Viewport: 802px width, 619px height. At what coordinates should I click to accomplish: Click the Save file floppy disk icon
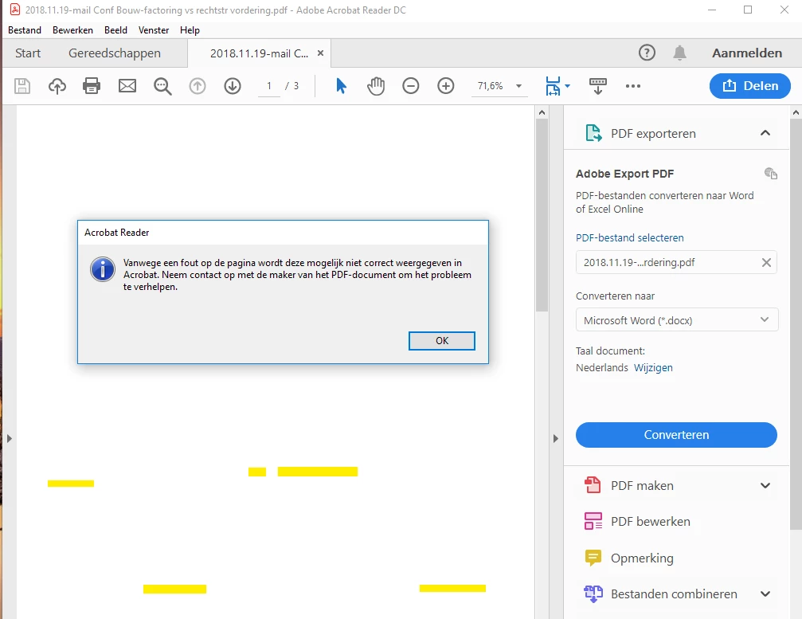[x=22, y=86]
